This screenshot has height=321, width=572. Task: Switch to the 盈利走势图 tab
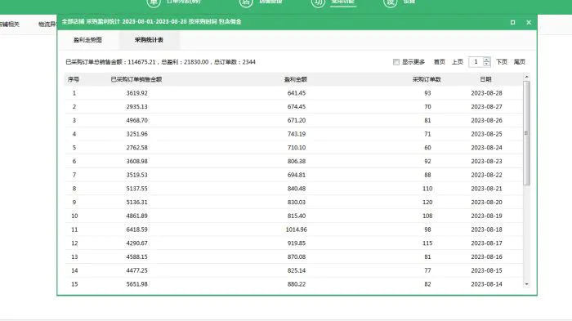point(87,40)
